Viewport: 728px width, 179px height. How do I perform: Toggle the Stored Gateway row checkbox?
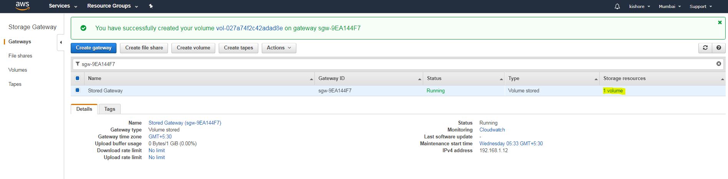(x=77, y=90)
